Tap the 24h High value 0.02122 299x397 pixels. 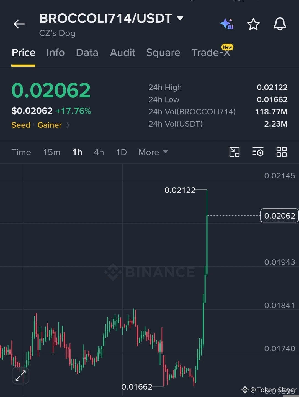click(x=272, y=88)
